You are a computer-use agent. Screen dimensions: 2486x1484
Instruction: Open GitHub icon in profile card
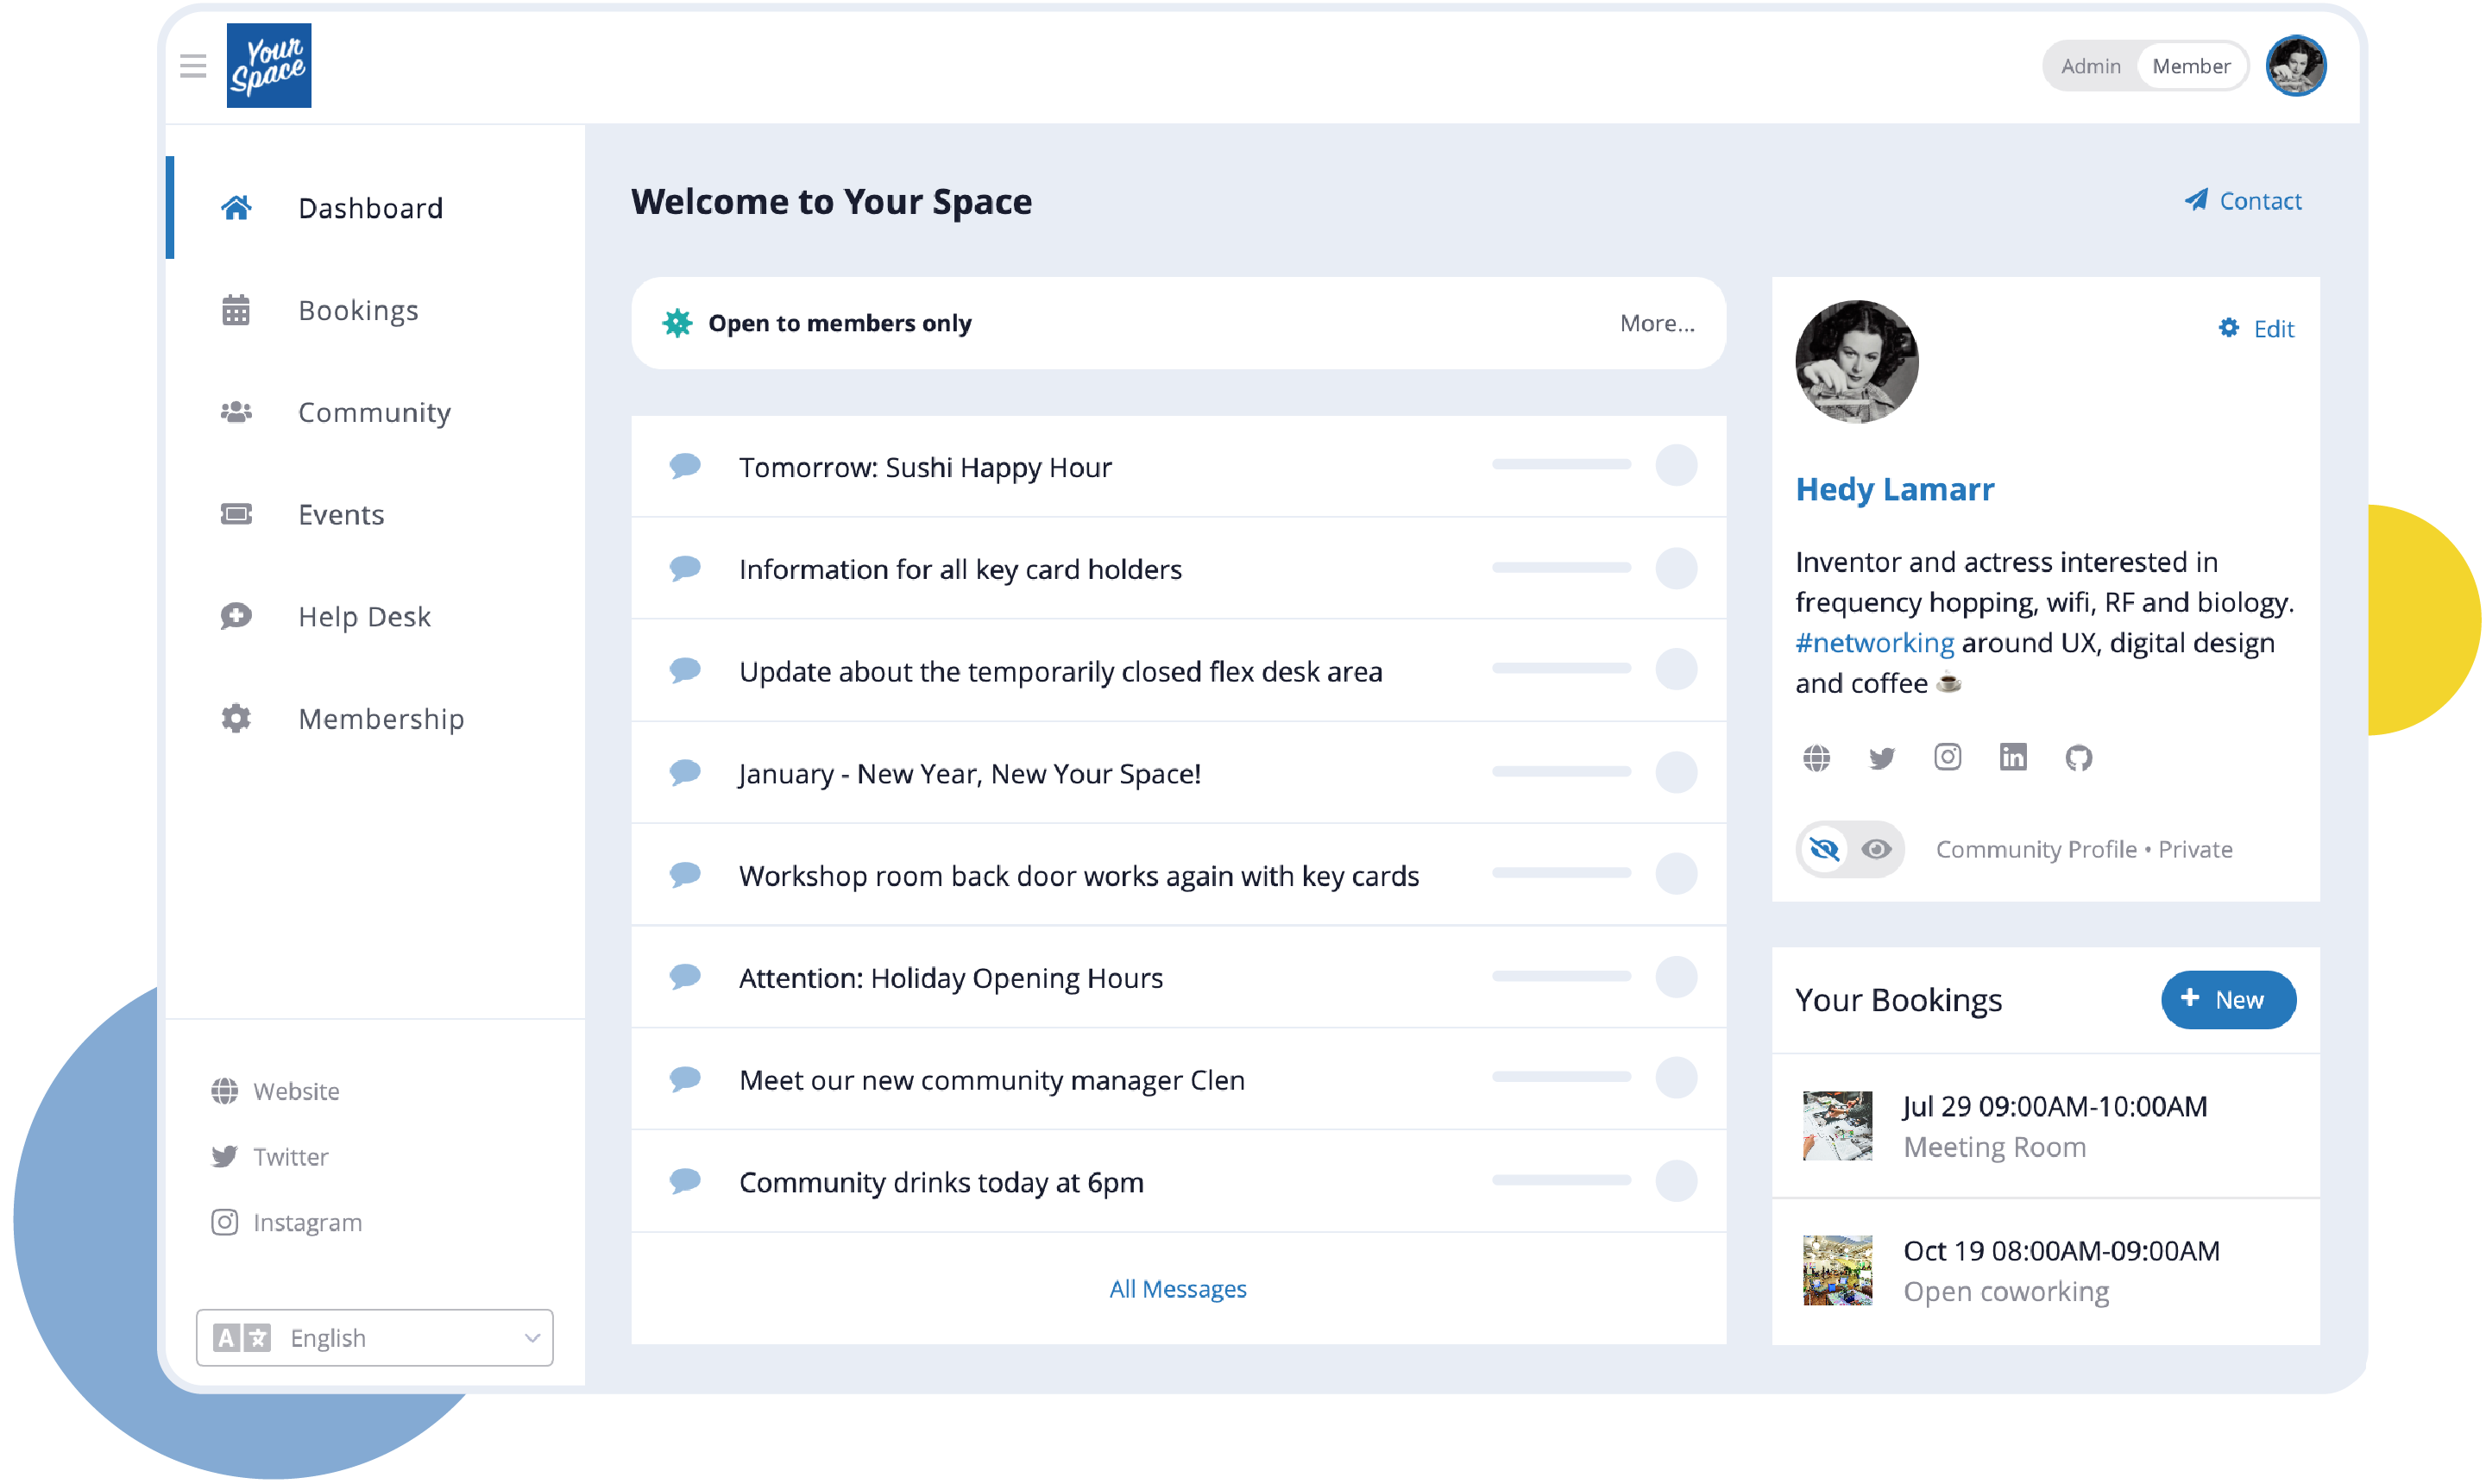tap(2078, 758)
